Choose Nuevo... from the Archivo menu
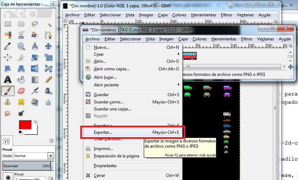This screenshot has width=298, height=180. point(133,47)
